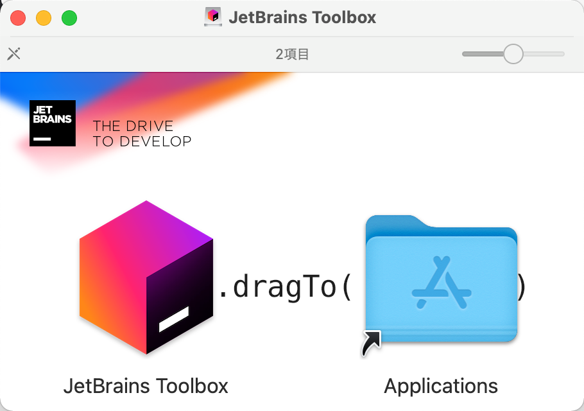Select the Applications folder shortcut icon
This screenshot has width=584, height=411.
441,284
